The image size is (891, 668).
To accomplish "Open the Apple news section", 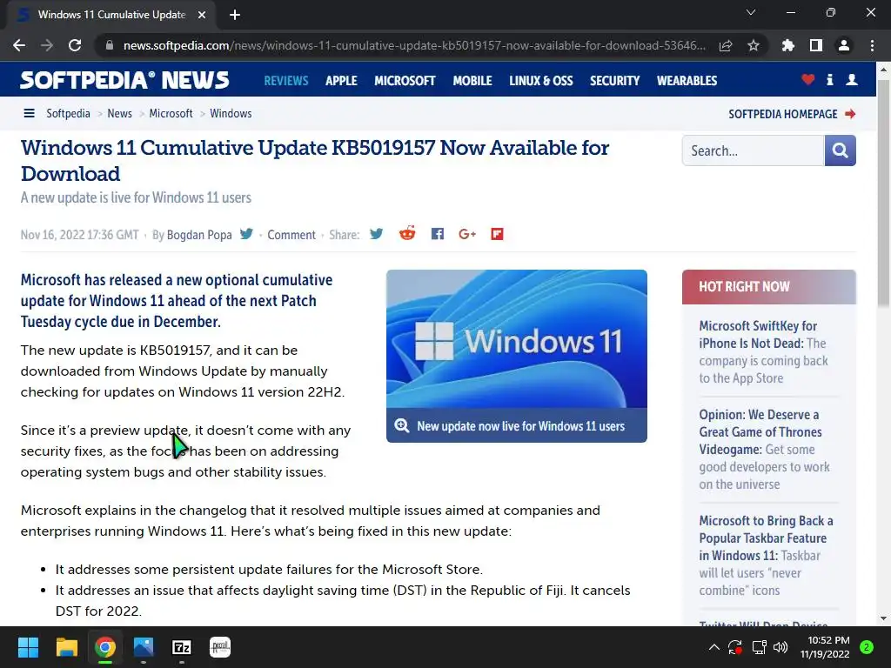I will [341, 81].
